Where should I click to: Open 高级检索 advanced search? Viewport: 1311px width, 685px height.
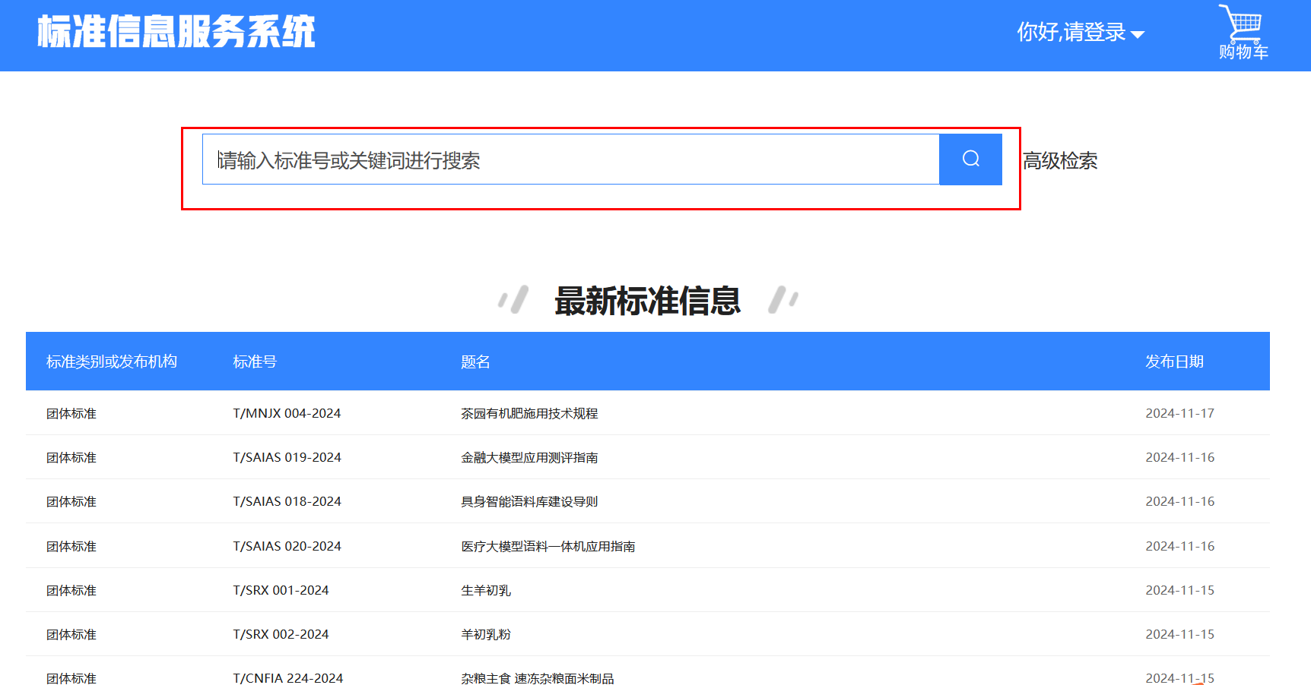[1060, 161]
